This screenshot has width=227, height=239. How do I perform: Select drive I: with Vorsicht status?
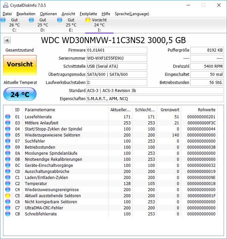[99, 25]
